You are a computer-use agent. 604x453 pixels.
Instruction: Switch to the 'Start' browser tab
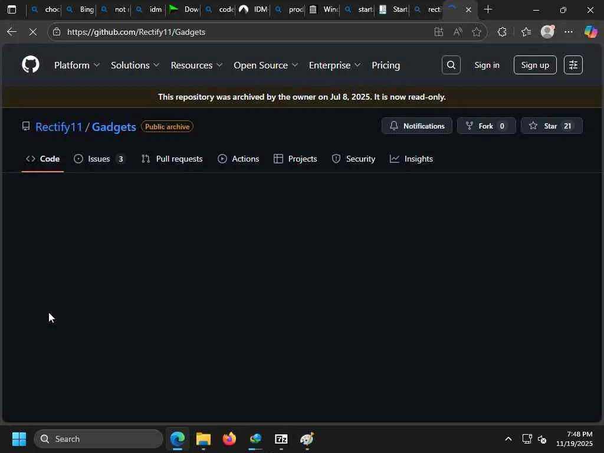click(393, 9)
